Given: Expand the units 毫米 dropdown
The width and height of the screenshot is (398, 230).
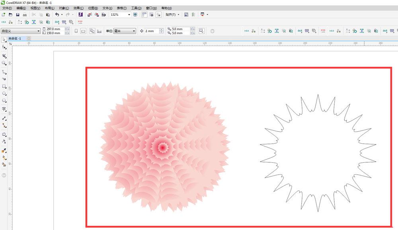Looking at the screenshot, I should pyautogui.click(x=134, y=31).
